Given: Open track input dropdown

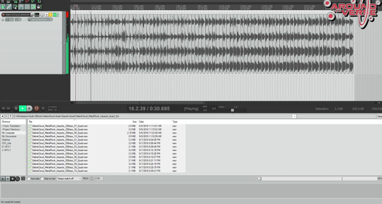Looking at the screenshot, I should pyautogui.click(x=40, y=20).
